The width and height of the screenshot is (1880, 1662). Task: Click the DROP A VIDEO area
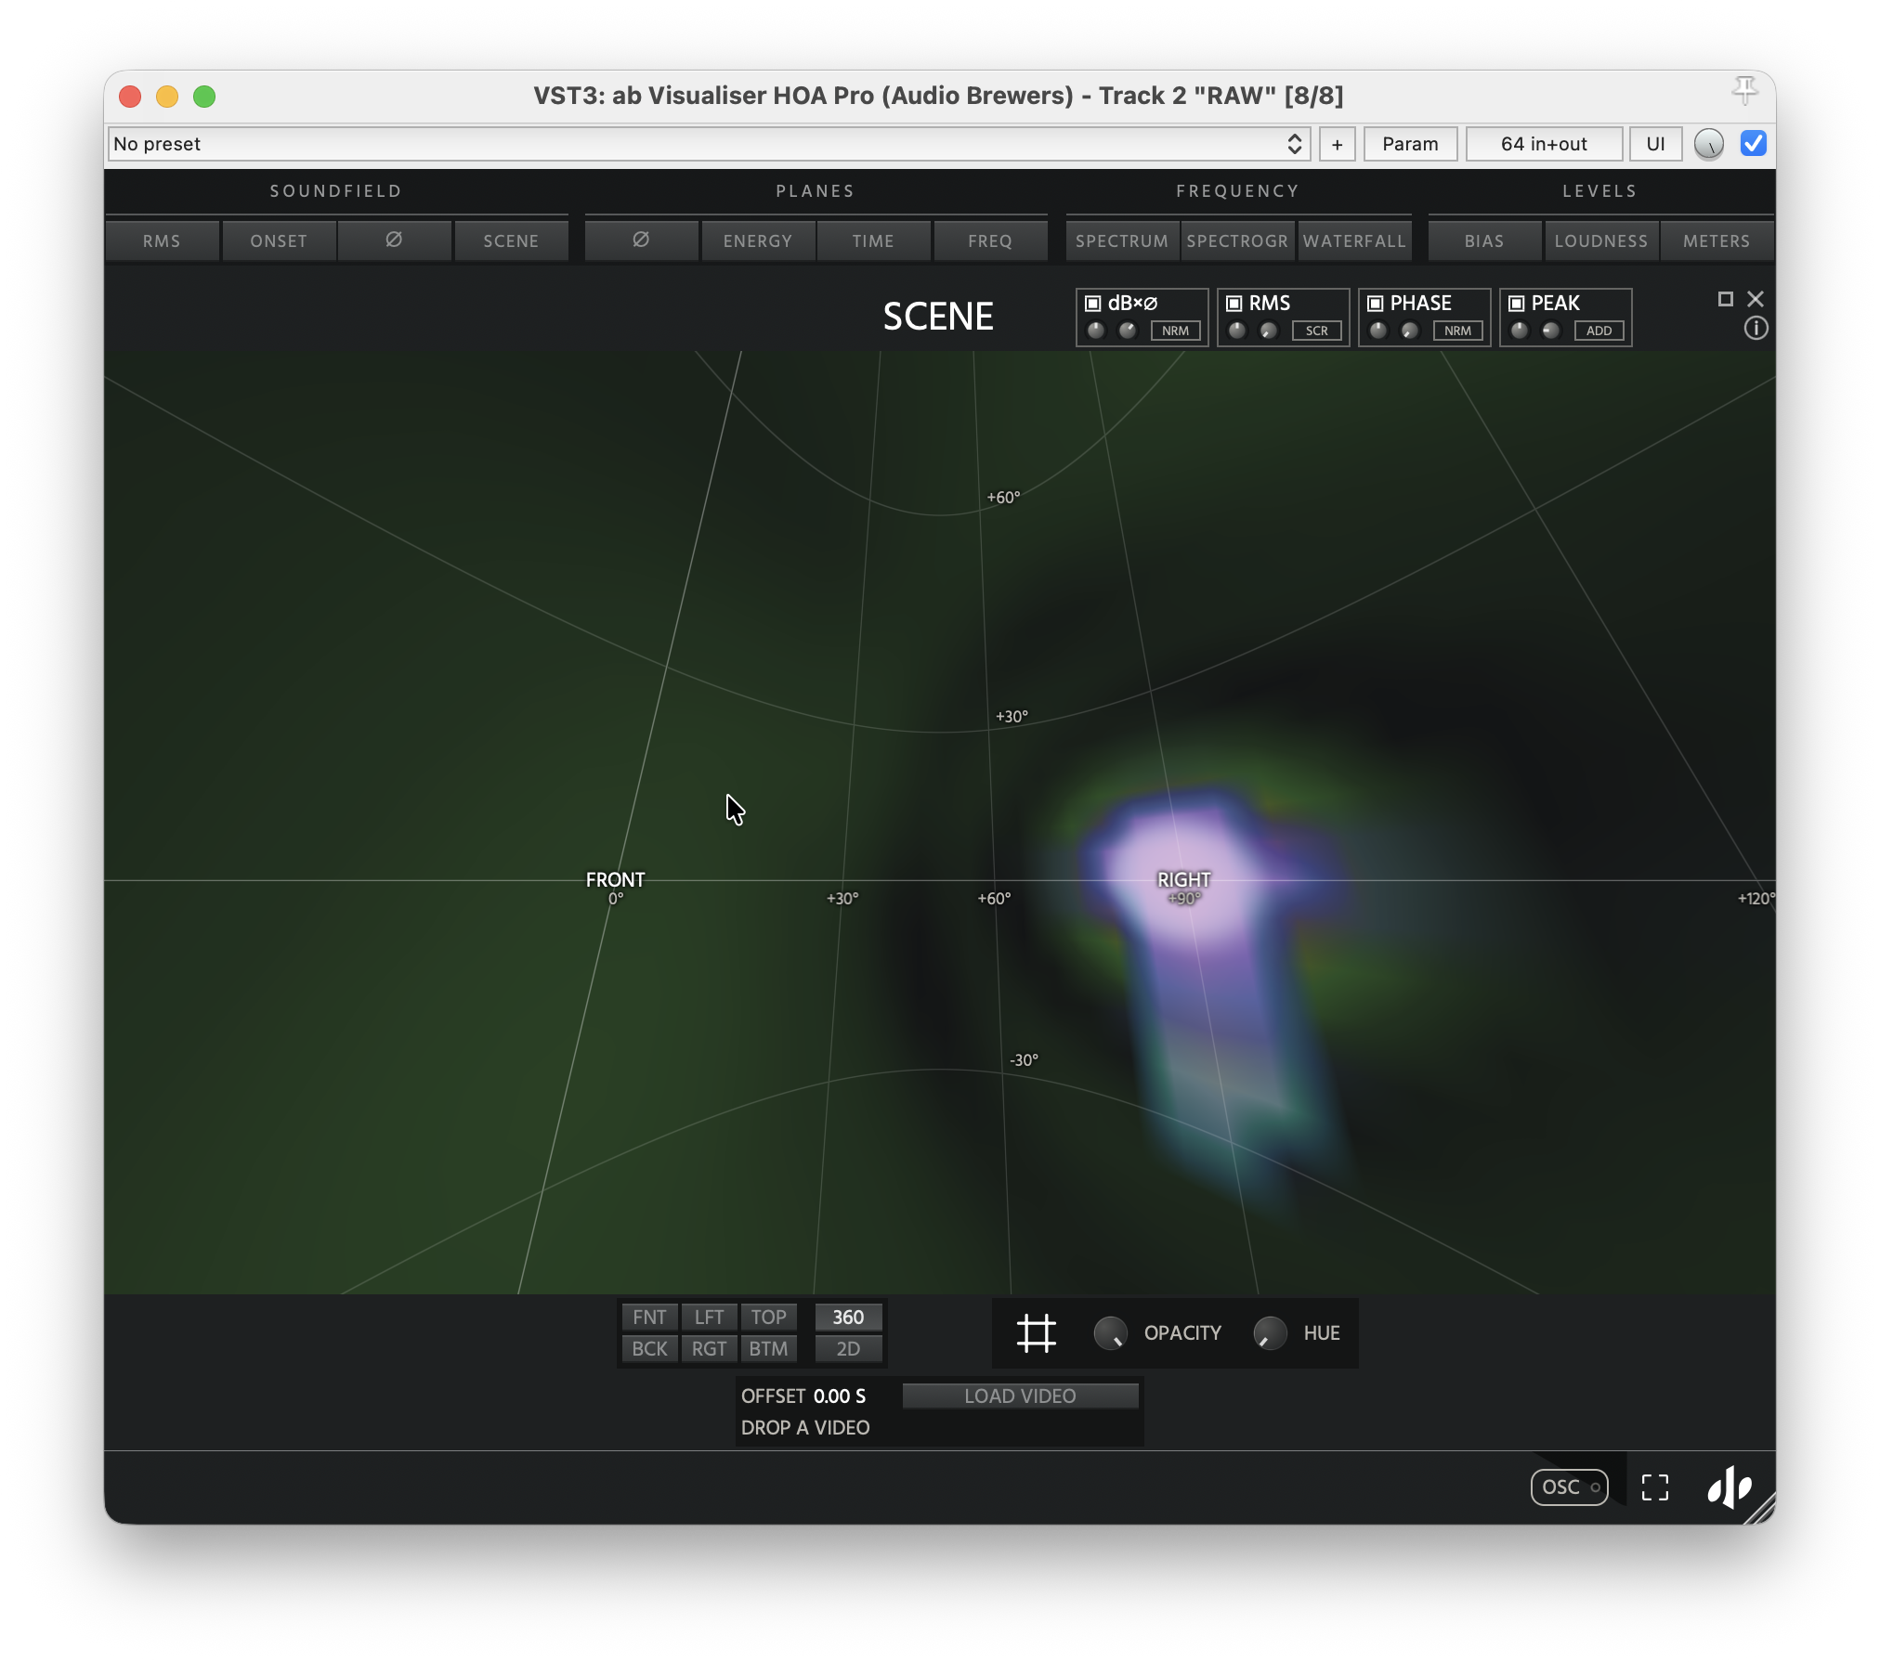[x=805, y=1428]
